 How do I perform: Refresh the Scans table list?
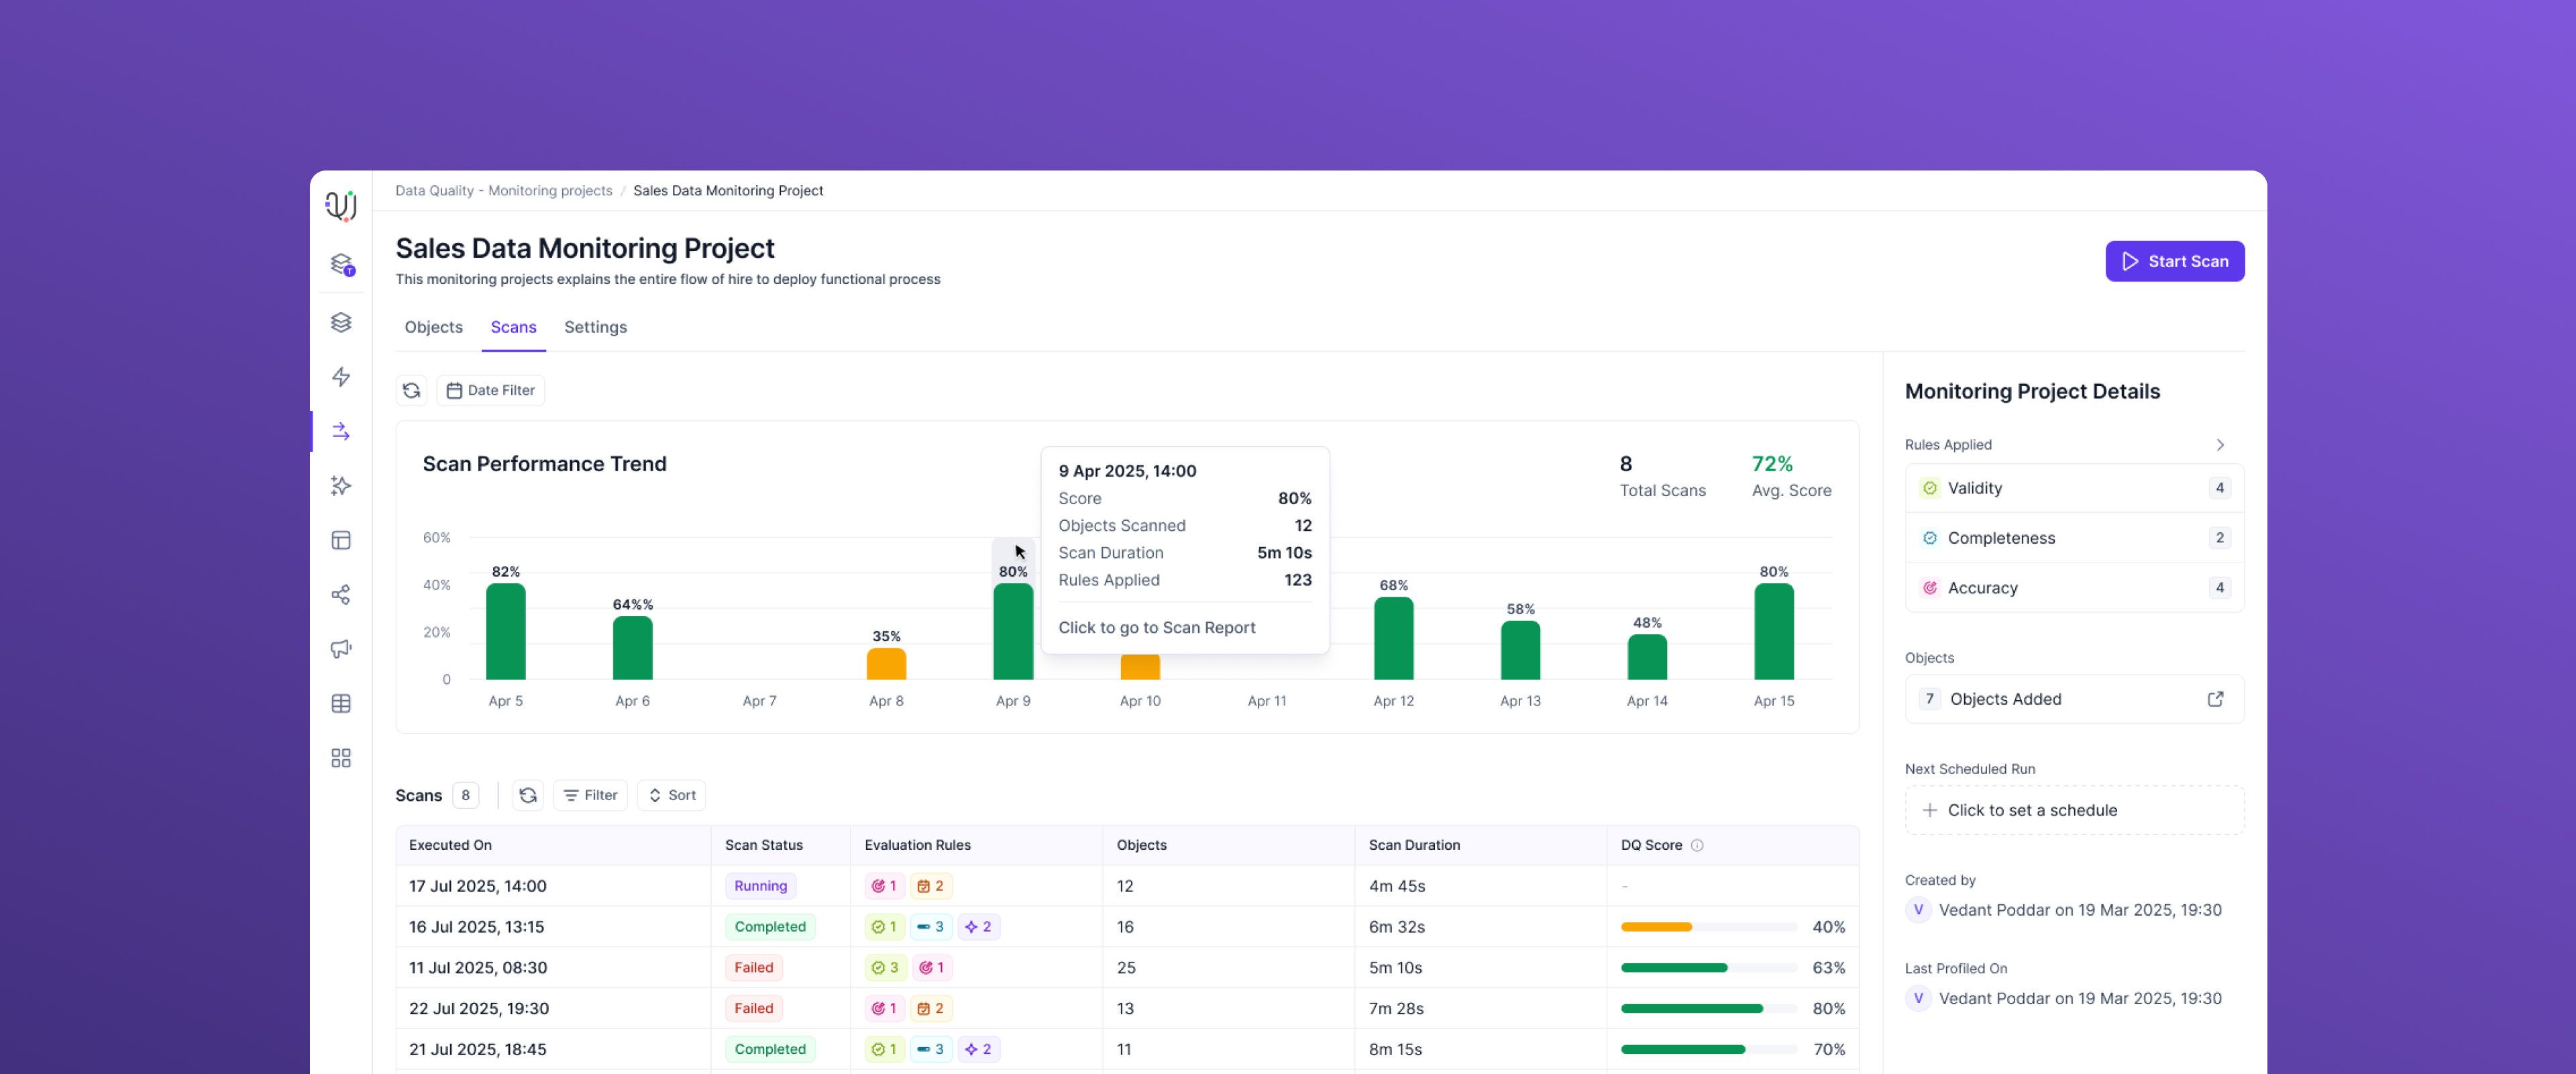tap(528, 795)
